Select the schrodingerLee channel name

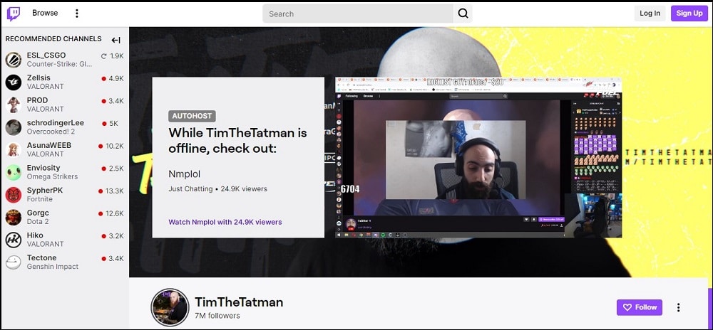click(56, 123)
